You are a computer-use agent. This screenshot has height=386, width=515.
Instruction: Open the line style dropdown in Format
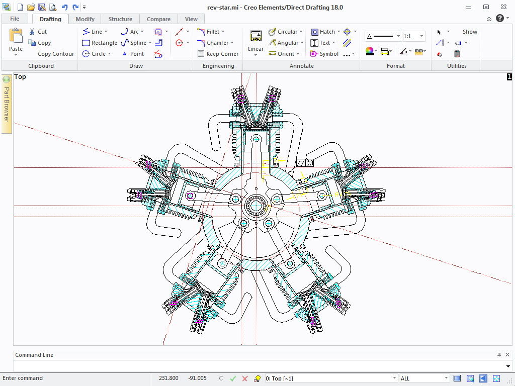398,36
